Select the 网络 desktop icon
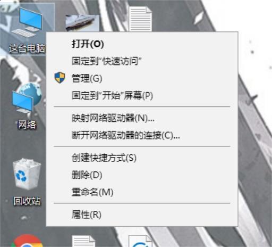272x247 pixels. pos(27,106)
